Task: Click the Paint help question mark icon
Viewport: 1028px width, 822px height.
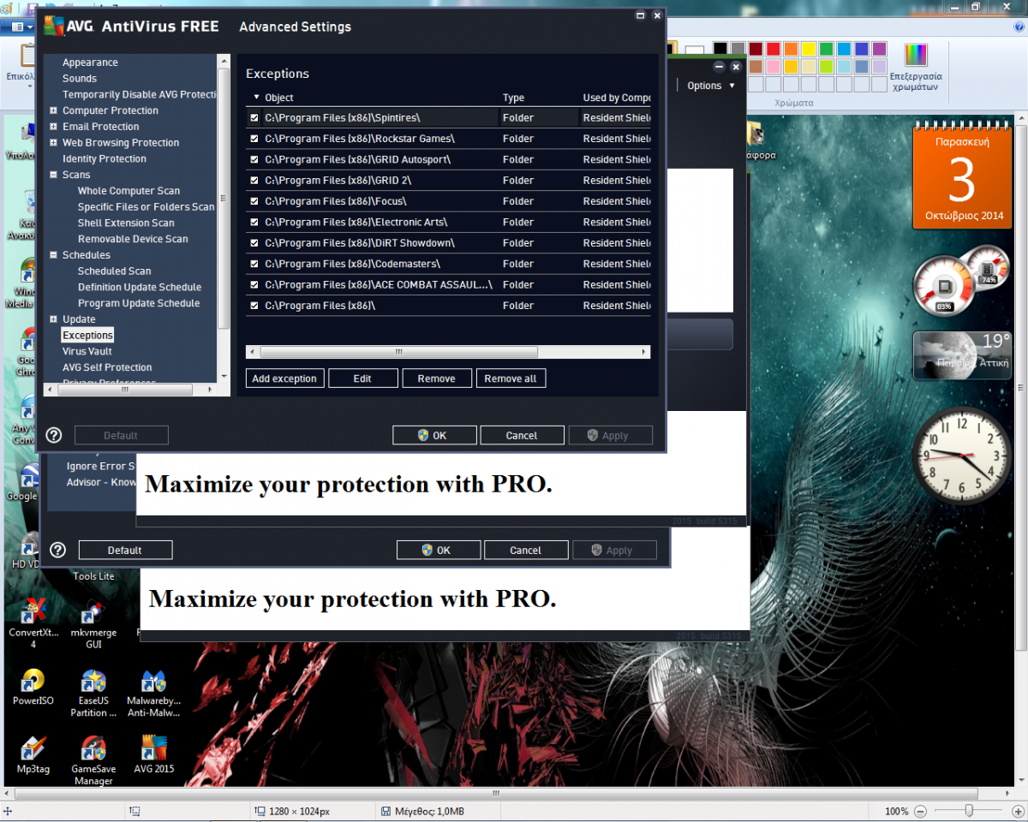Action: 1019,27
